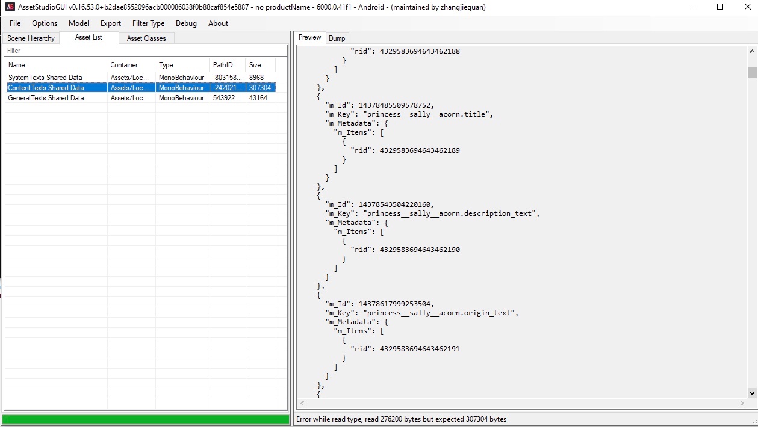Open the Model menu
Viewport: 758px width, 427px height.
coord(79,23)
